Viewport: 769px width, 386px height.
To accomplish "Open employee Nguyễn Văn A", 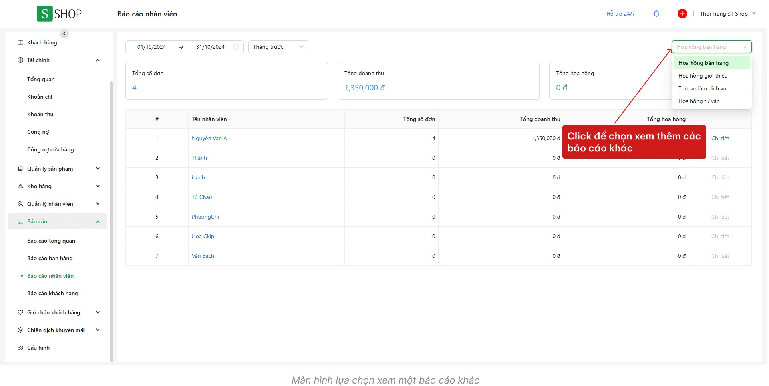I will click(209, 138).
